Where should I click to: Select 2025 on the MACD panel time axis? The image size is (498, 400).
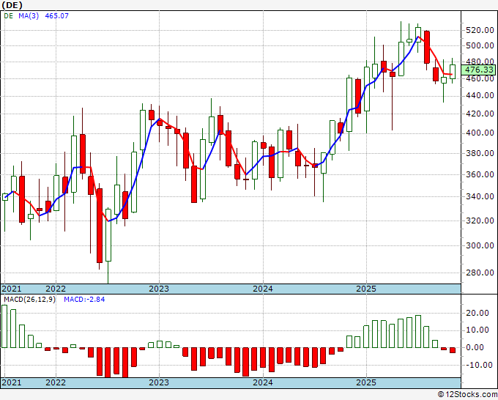366,382
